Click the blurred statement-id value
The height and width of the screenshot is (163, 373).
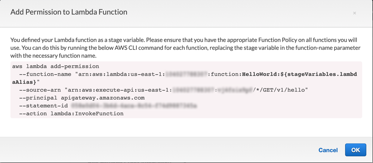click(x=134, y=106)
